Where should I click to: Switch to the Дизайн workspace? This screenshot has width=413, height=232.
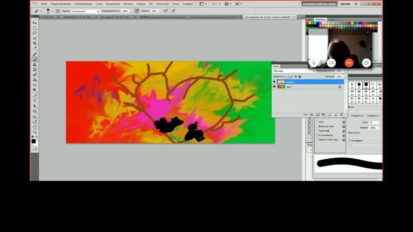click(345, 4)
